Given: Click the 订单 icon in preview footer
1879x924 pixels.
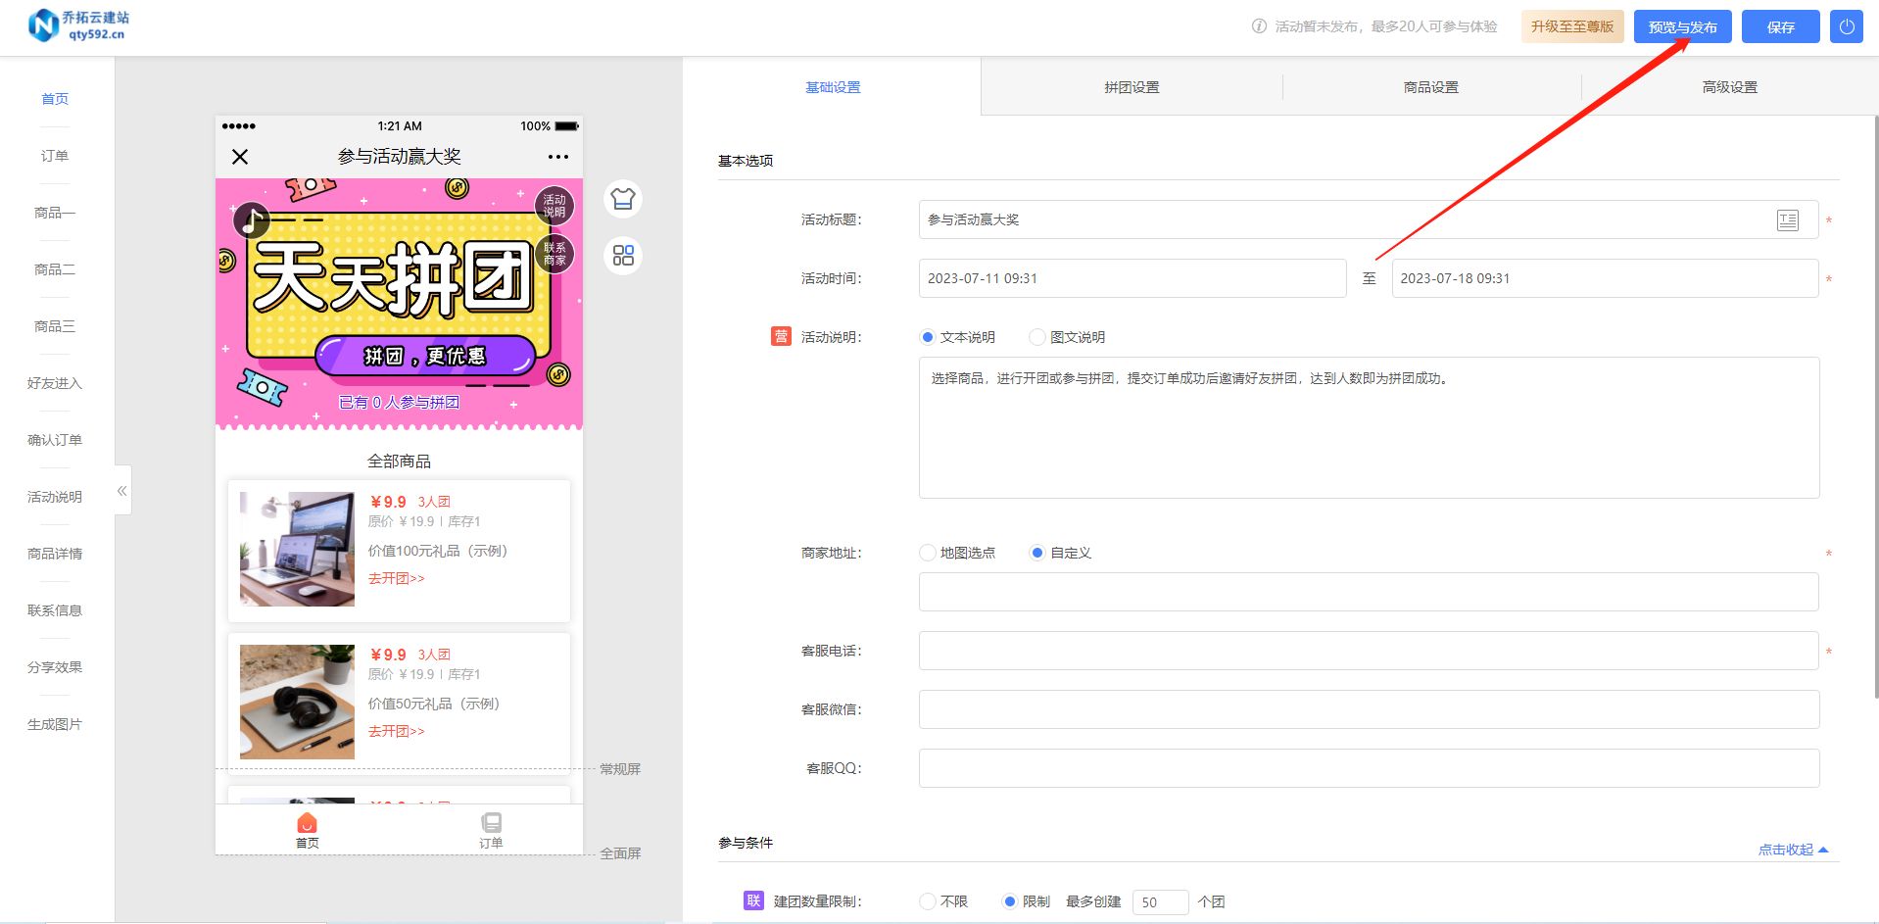Looking at the screenshot, I should 491,829.
